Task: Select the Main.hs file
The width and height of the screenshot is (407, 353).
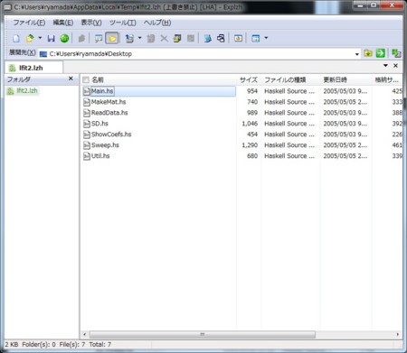Action: coord(102,91)
